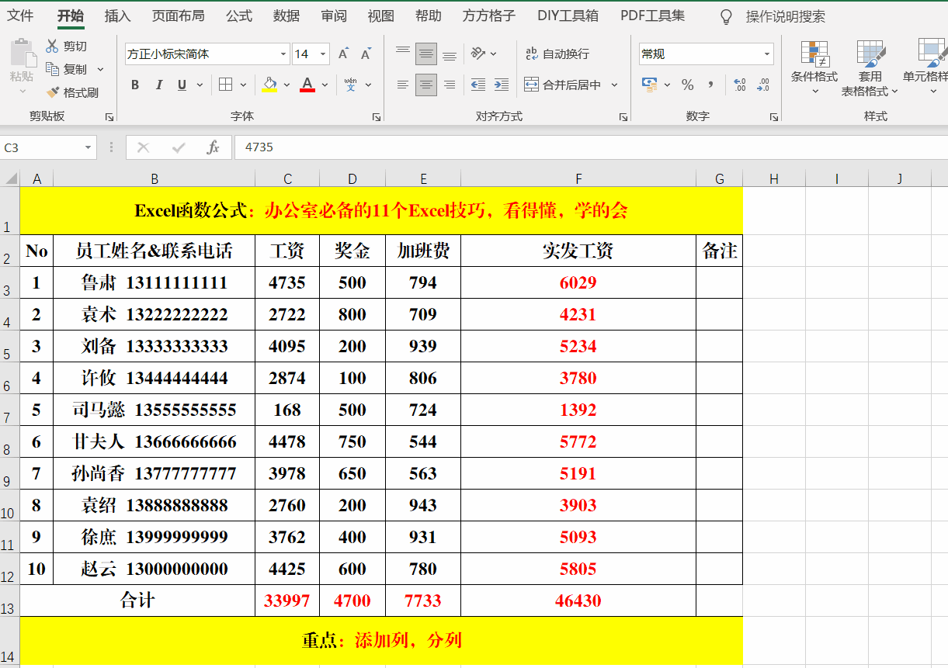Switch to 数据 tab
Image resolution: width=948 pixels, height=668 pixels.
[286, 16]
